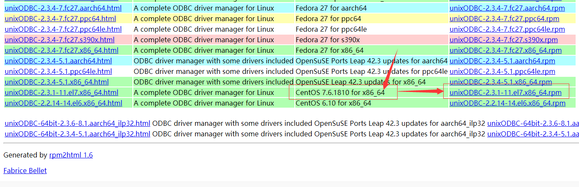
Task: Open unixODBC-2.3.4-5.1.x86_64.html link
Action: (57, 82)
